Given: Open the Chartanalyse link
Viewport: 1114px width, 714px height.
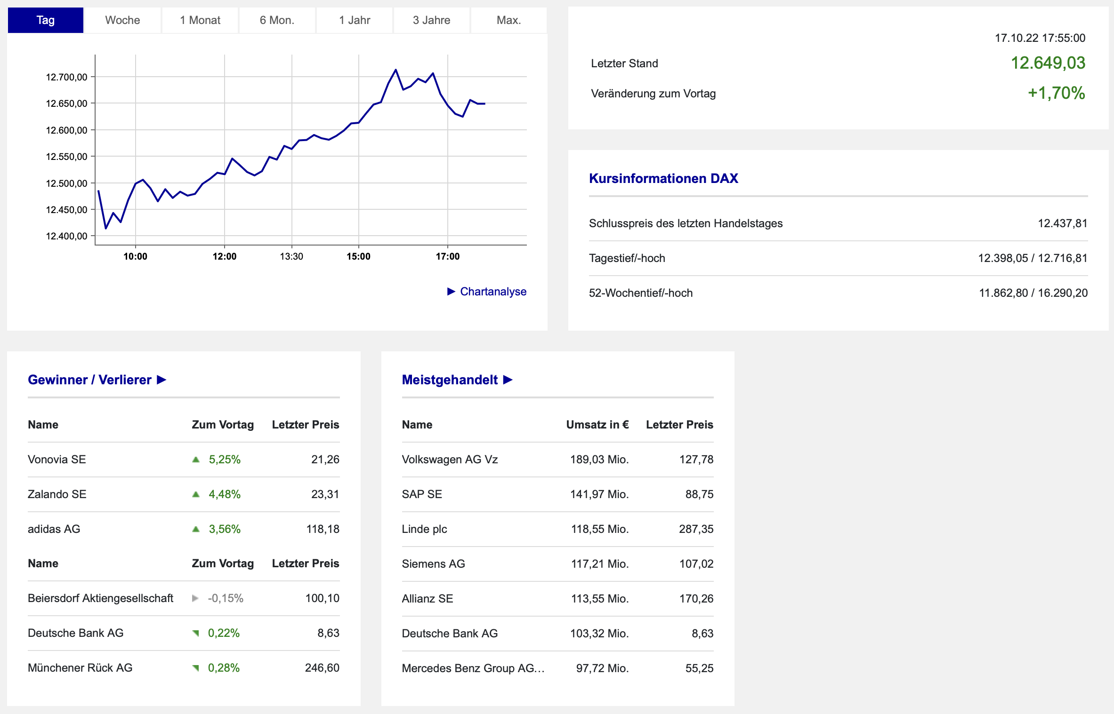Looking at the screenshot, I should (x=493, y=292).
